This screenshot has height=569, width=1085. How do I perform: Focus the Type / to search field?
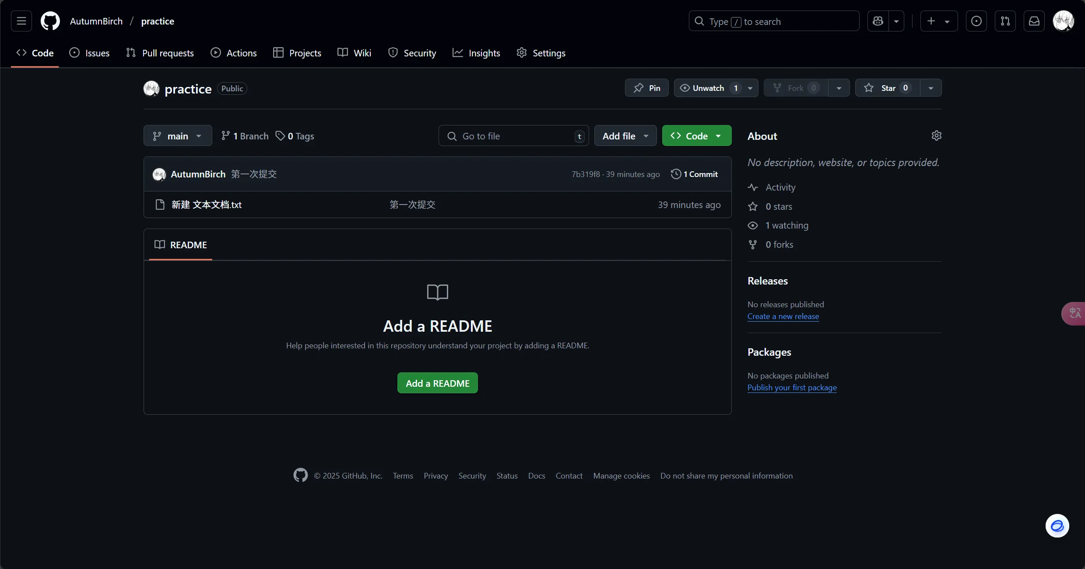pos(774,21)
